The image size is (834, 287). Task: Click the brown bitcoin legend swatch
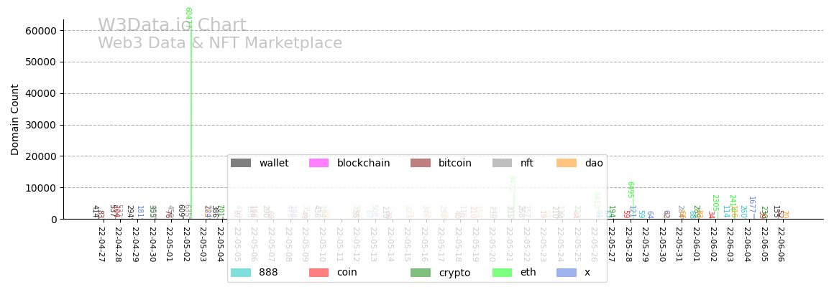[421, 163]
